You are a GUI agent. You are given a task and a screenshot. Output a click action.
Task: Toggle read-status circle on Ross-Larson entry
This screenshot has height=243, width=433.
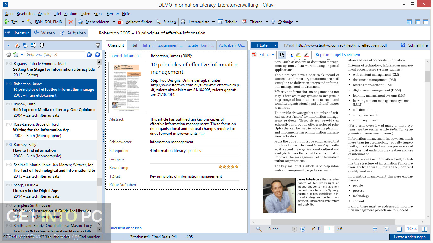[x=11, y=124]
